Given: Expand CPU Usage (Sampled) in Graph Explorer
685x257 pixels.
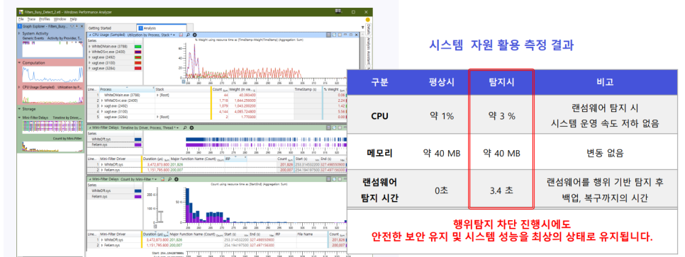Looking at the screenshot, I should (19, 87).
